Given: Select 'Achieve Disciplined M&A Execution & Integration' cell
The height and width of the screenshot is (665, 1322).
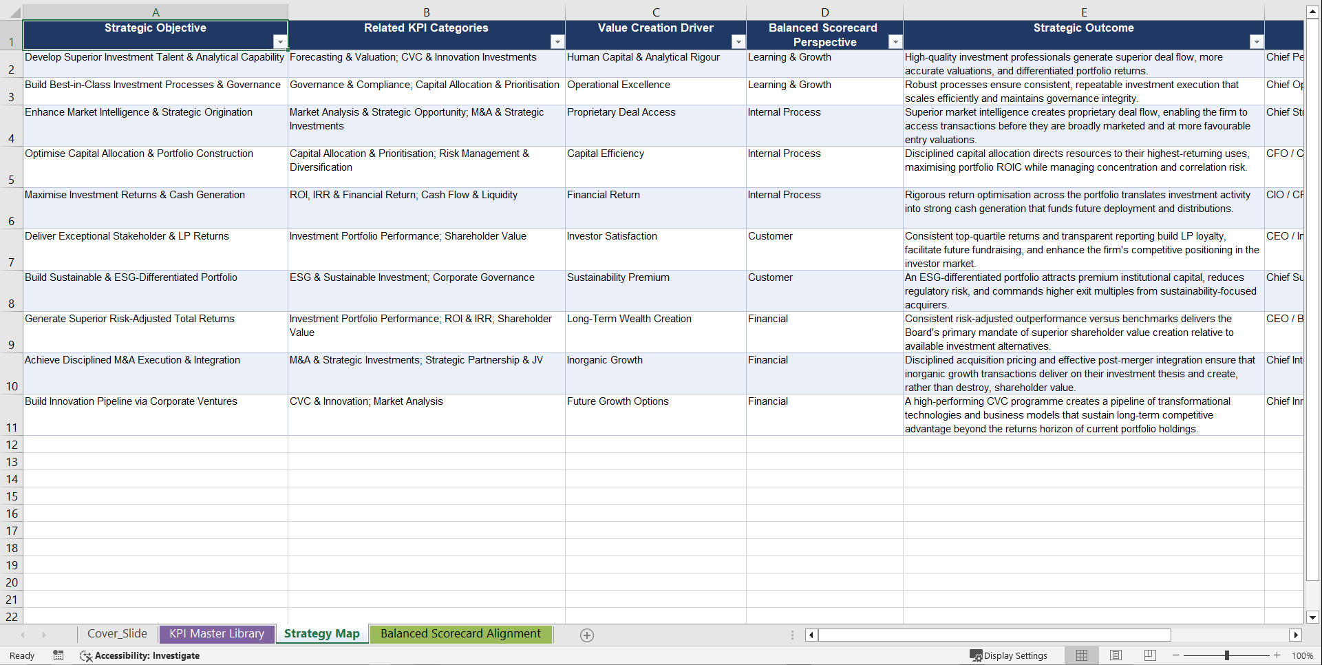Looking at the screenshot, I should (x=156, y=374).
